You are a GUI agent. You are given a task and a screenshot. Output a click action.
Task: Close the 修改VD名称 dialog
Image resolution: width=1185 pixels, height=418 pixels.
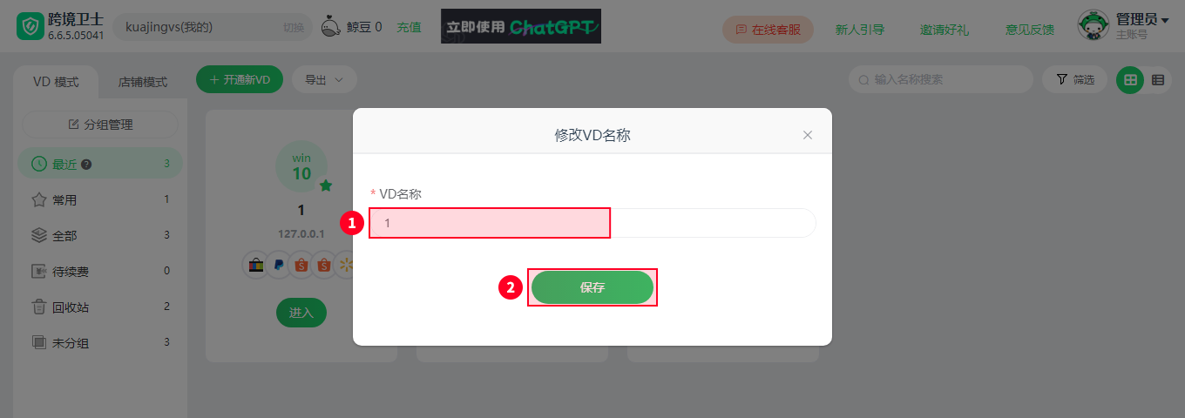pyautogui.click(x=808, y=135)
